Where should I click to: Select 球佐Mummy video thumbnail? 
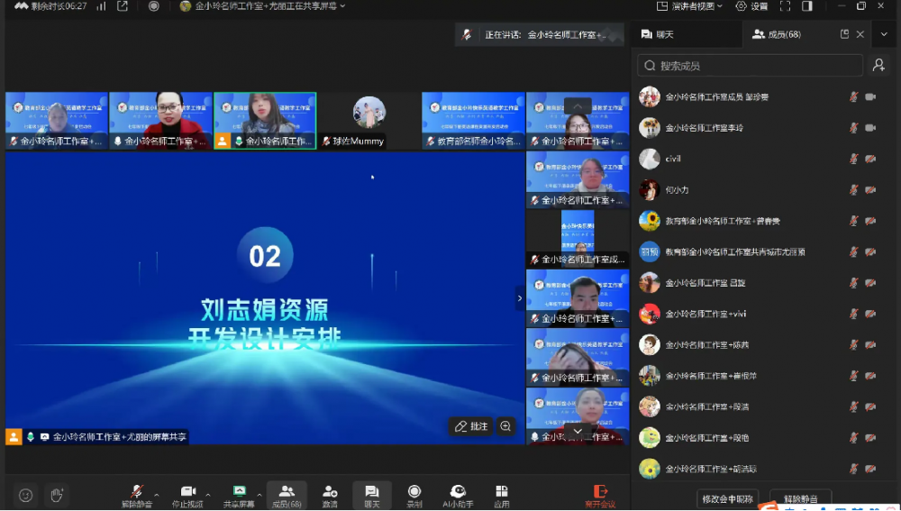(x=369, y=120)
